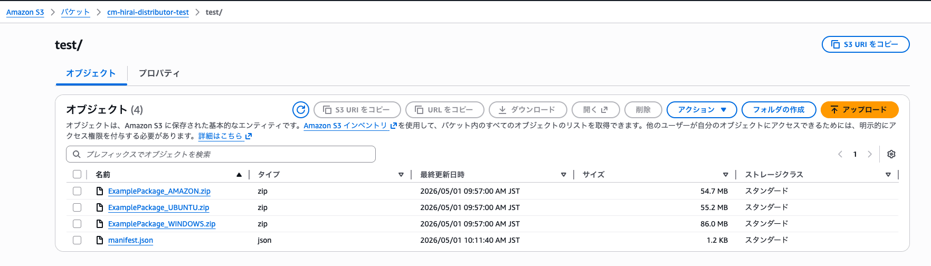Click file icon beside ExamplePackage_WINDOWS.zip
The image size is (931, 266).
(99, 224)
